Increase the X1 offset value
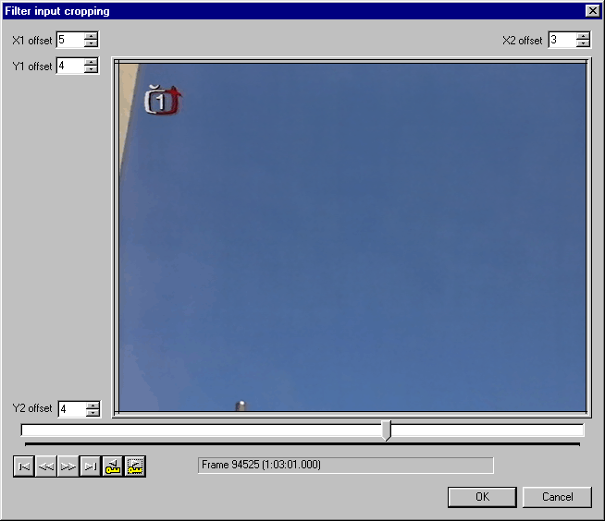This screenshot has width=605, height=521. click(x=91, y=36)
